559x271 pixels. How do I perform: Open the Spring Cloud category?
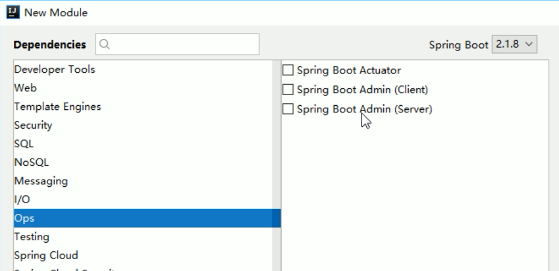46,255
